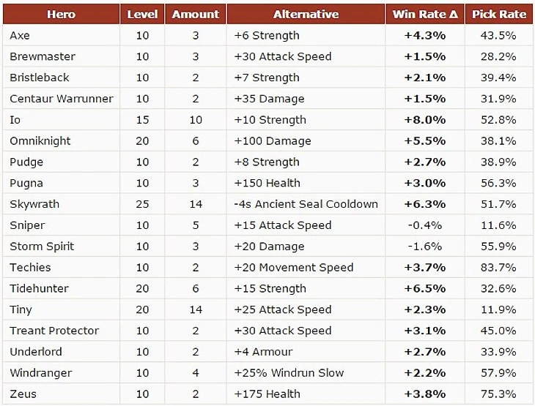Select the +25% Windrun Slow cell
This screenshot has height=406, width=535.
coord(289,373)
